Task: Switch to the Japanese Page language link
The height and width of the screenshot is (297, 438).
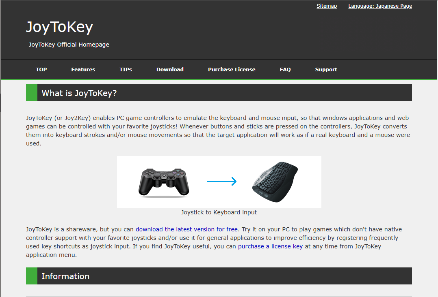Action: [380, 6]
